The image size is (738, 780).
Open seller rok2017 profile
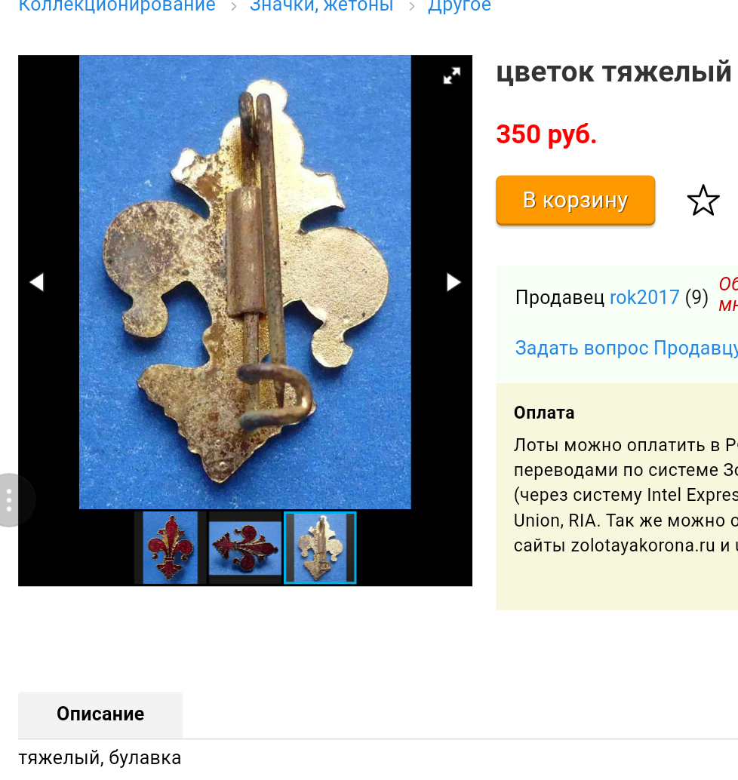tap(644, 297)
